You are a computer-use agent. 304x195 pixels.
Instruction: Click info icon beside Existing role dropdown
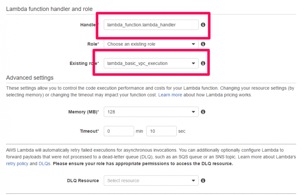(x=203, y=63)
